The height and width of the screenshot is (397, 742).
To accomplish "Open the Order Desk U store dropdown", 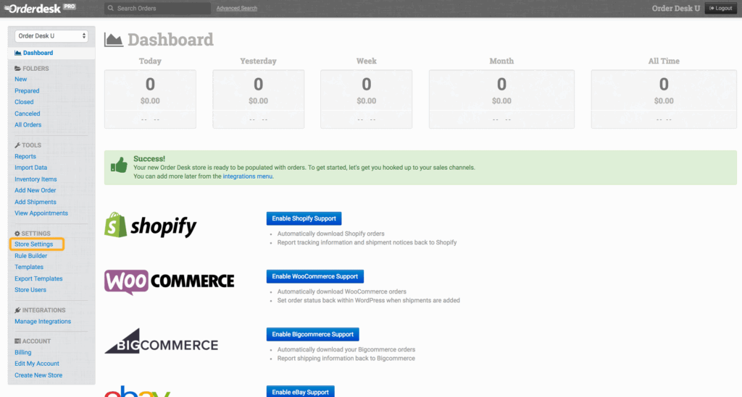I will 51,35.
